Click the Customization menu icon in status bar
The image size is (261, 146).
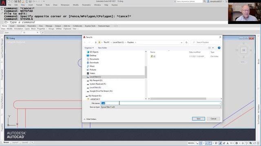258,143
